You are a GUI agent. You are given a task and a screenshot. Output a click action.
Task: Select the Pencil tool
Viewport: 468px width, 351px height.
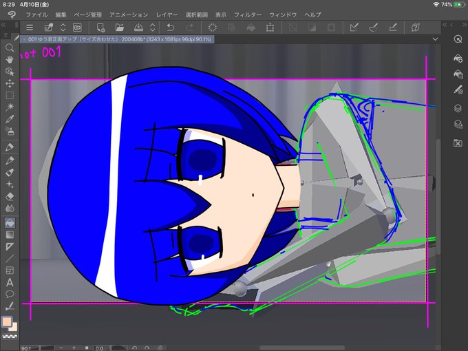(x=10, y=160)
